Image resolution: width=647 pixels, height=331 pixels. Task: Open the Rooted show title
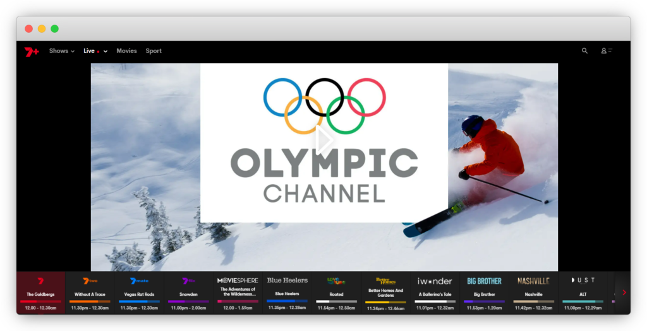(336, 294)
